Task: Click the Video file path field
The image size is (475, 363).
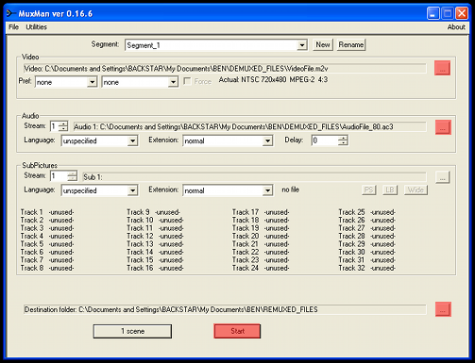Action: click(x=225, y=69)
